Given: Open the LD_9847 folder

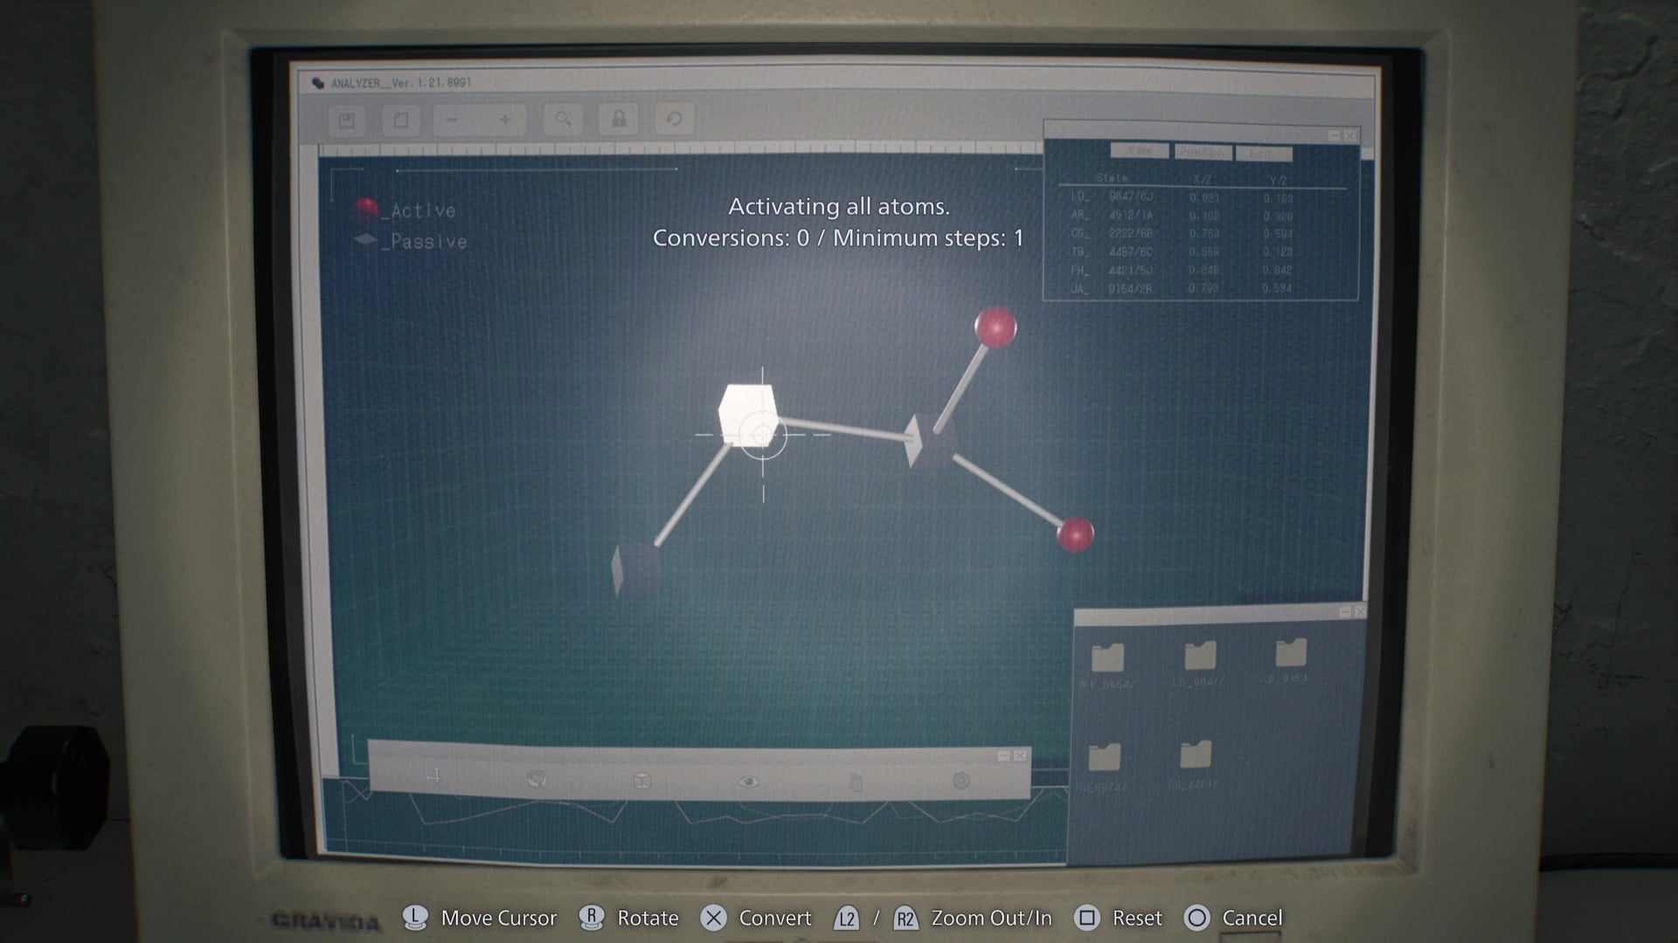Looking at the screenshot, I should point(1200,657).
